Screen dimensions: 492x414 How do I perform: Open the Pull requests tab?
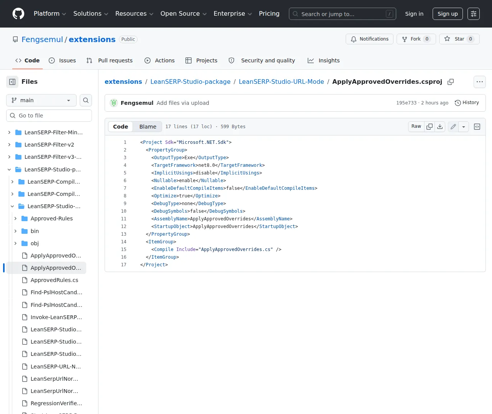[x=110, y=60]
